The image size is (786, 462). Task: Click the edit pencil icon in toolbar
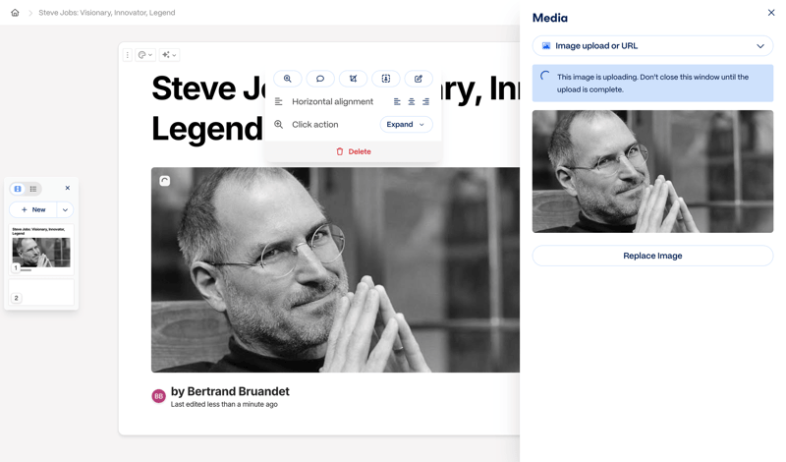(419, 79)
